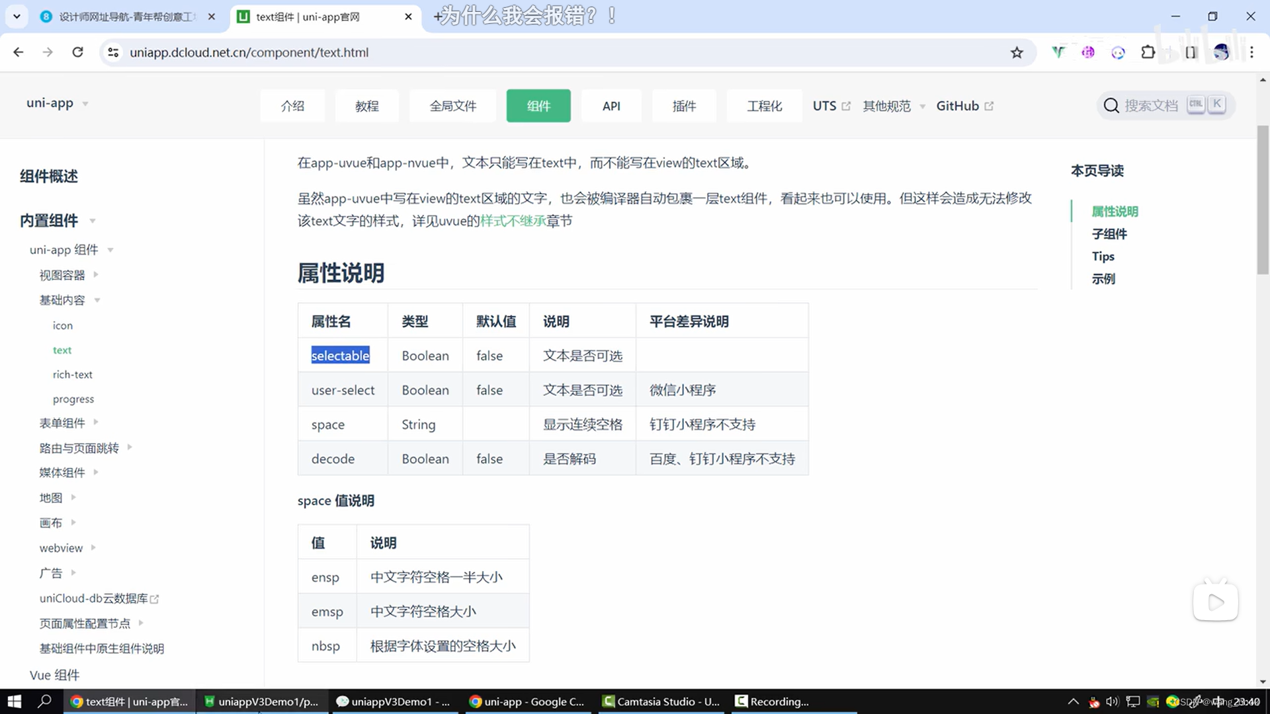Switch to uniappV3Demo1 HBuilder taskbar item
Image resolution: width=1270 pixels, height=714 pixels.
coord(262,701)
